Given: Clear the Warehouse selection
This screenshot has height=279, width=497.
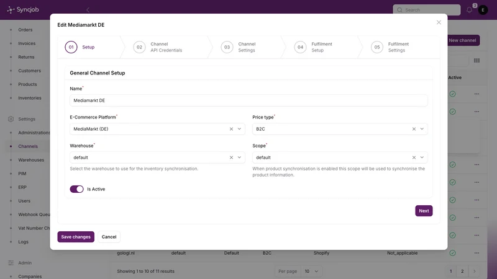Looking at the screenshot, I should click(231, 157).
